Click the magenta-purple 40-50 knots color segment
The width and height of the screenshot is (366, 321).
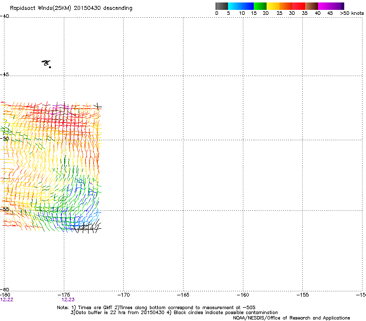coord(331,6)
